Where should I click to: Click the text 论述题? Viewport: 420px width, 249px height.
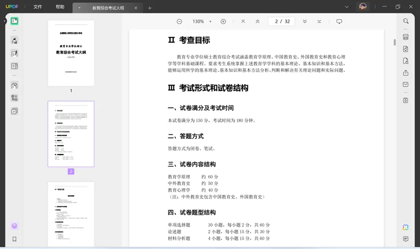pyautogui.click(x=174, y=231)
